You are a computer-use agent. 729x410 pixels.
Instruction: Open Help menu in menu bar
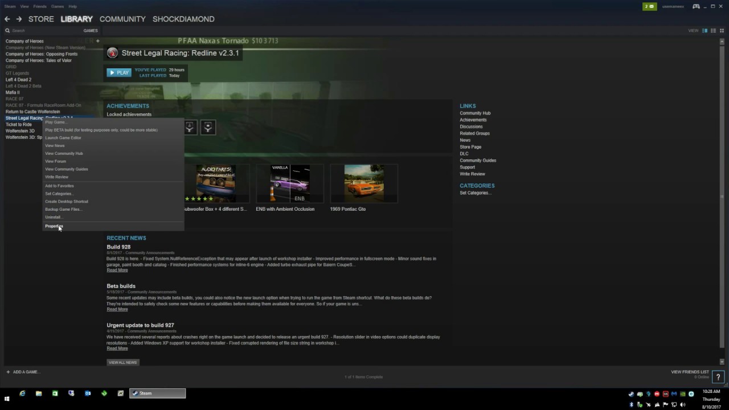[73, 6]
